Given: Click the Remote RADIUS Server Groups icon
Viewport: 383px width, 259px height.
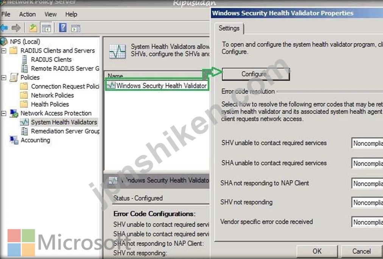Looking at the screenshot, I should (25, 69).
